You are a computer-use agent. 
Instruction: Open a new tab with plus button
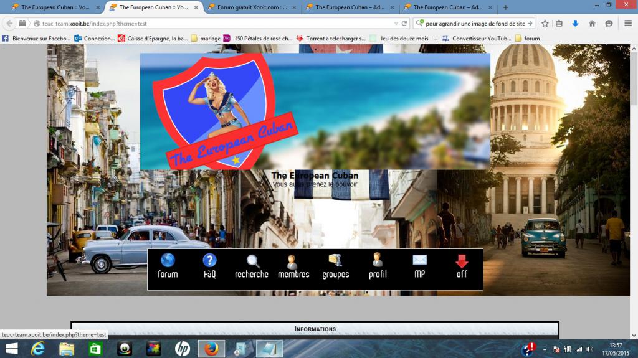pos(505,7)
